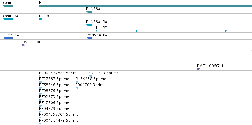Select the comr gene arrow

8,6
